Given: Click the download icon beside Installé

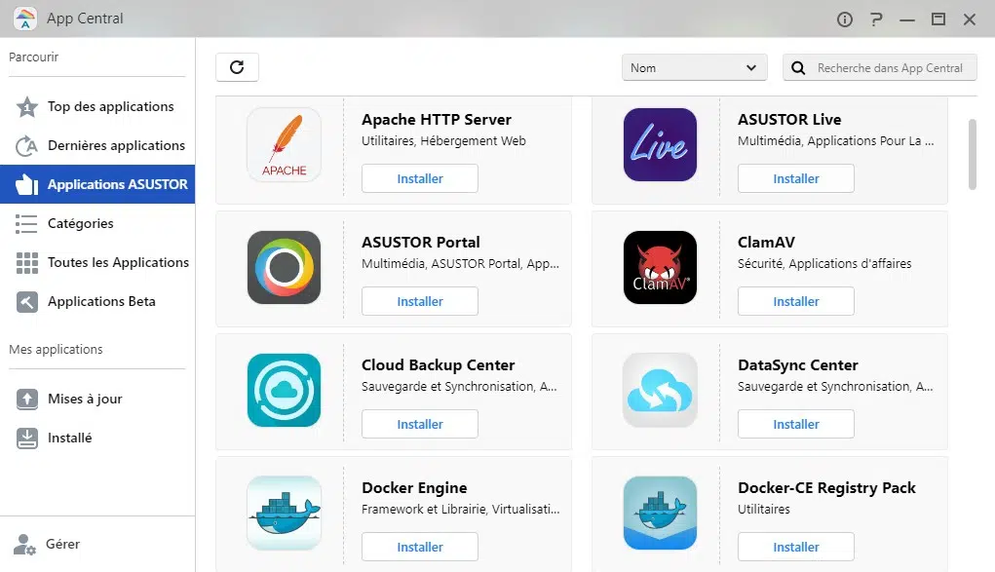Looking at the screenshot, I should (x=26, y=439).
